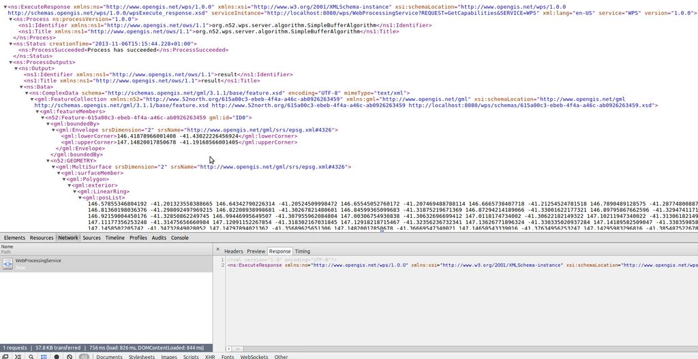Filter network requests by Other
This screenshot has width=698, height=359.
[281, 357]
